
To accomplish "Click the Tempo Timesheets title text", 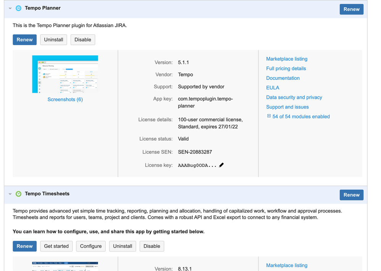I will pyautogui.click(x=47, y=194).
